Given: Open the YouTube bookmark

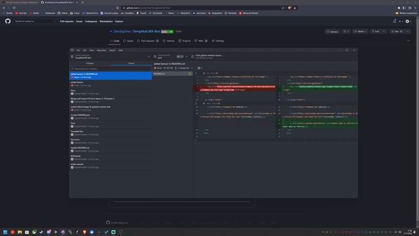Looking at the screenshot, I should click(x=21, y=13).
